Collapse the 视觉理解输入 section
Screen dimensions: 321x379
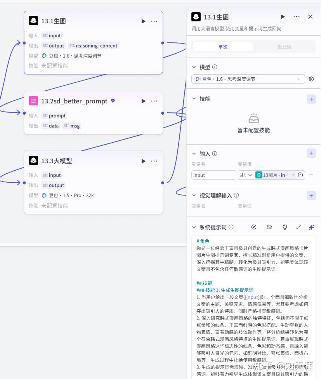194,195
